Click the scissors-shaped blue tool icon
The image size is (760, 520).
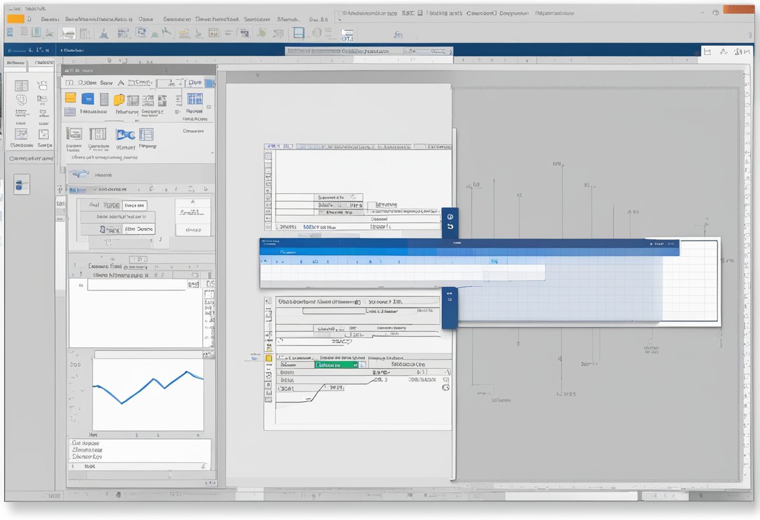(125, 135)
